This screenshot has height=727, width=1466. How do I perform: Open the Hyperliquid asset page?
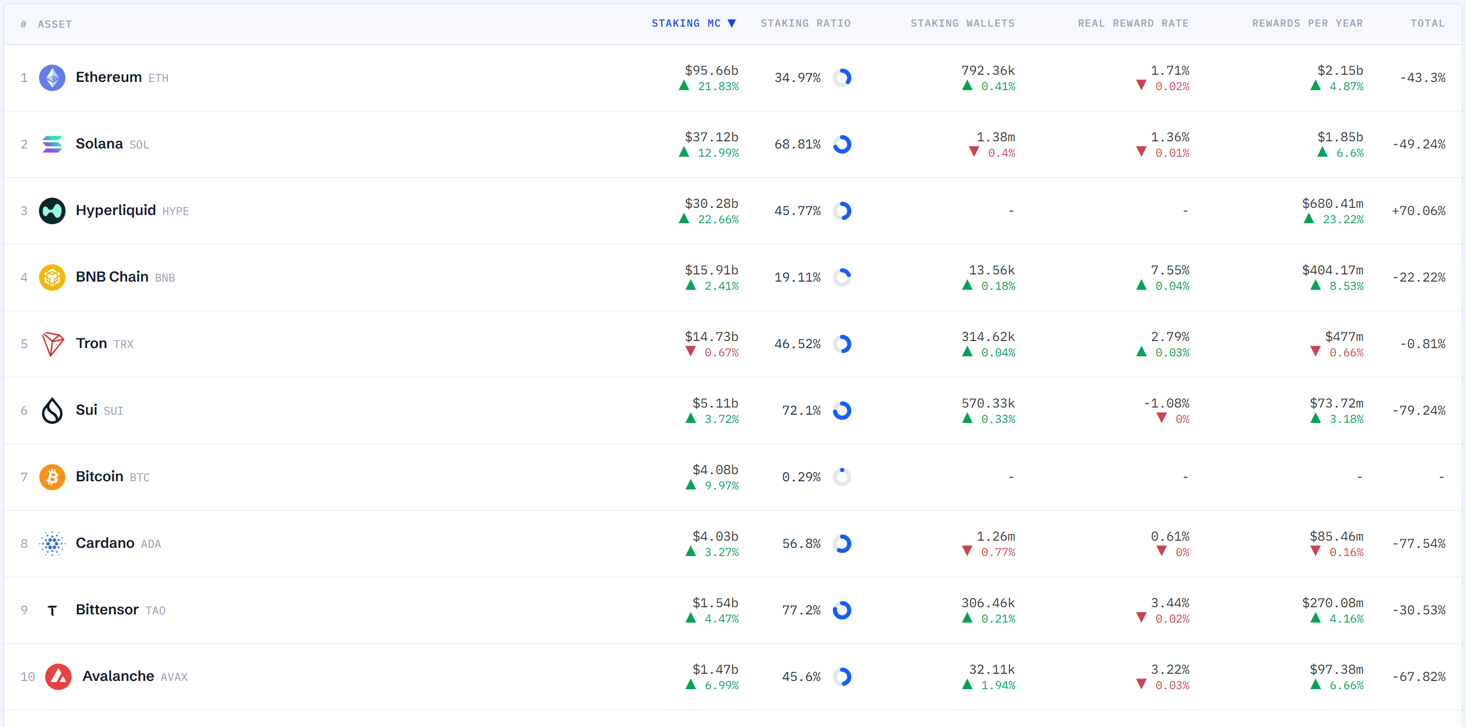tap(116, 210)
